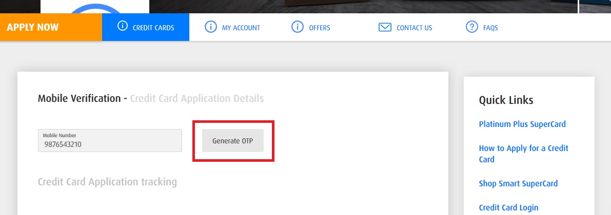Select the Credit Card Application Details step
Screen dimensions: 611x215
(196, 98)
